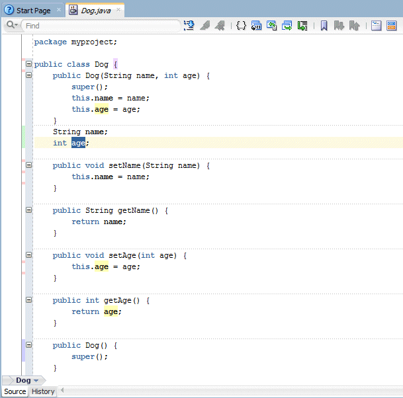Close the Start Page tab
Viewport: 403px width, 398px height.
tap(59, 10)
